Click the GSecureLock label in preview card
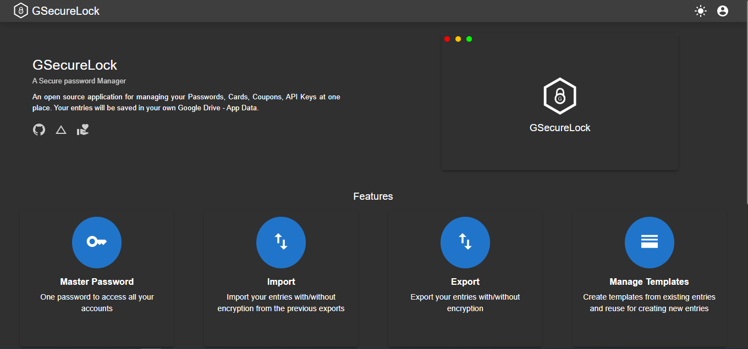The width and height of the screenshot is (748, 349). 560,128
